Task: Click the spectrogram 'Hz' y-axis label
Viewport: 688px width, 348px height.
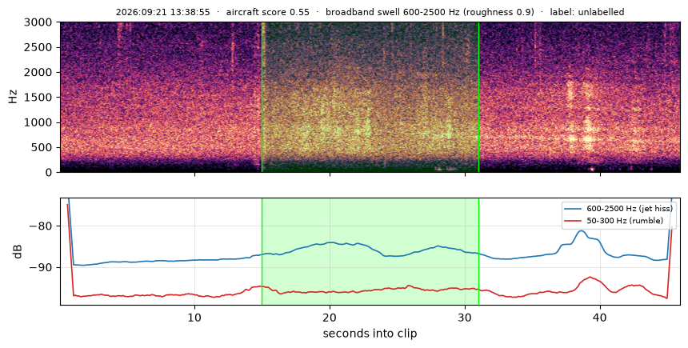Action: 13,97
